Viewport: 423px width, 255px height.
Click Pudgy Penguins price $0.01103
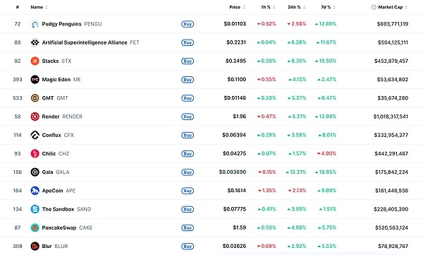coord(235,24)
